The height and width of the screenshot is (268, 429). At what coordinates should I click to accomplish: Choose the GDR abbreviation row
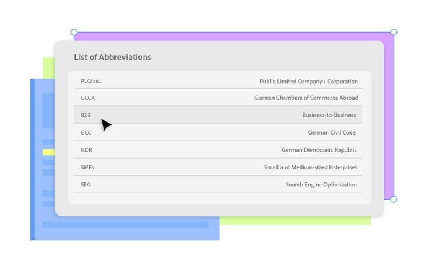tap(86, 150)
